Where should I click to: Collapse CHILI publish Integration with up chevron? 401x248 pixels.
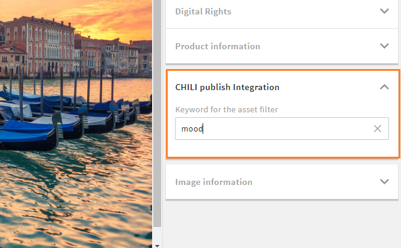pos(384,87)
